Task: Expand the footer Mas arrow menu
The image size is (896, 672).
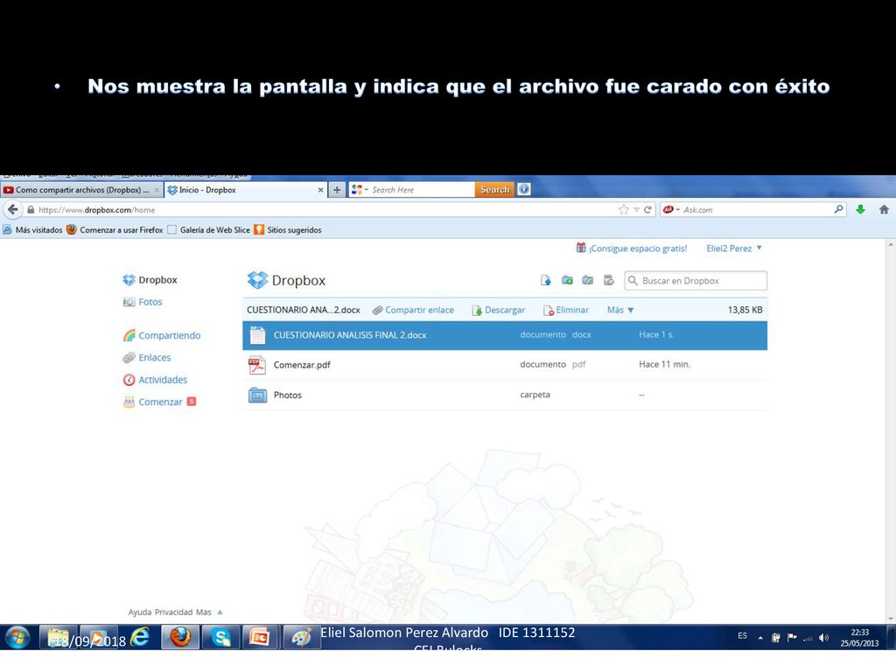Action: coord(220,612)
